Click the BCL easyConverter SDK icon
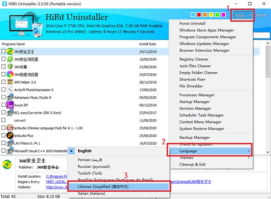The image size is (271, 199). (10, 113)
